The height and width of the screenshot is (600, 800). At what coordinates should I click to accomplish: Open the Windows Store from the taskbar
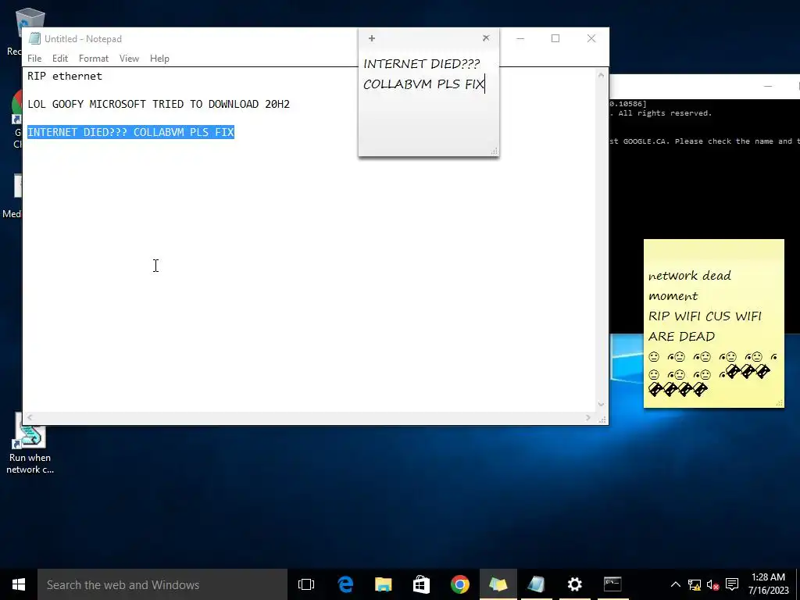421,584
